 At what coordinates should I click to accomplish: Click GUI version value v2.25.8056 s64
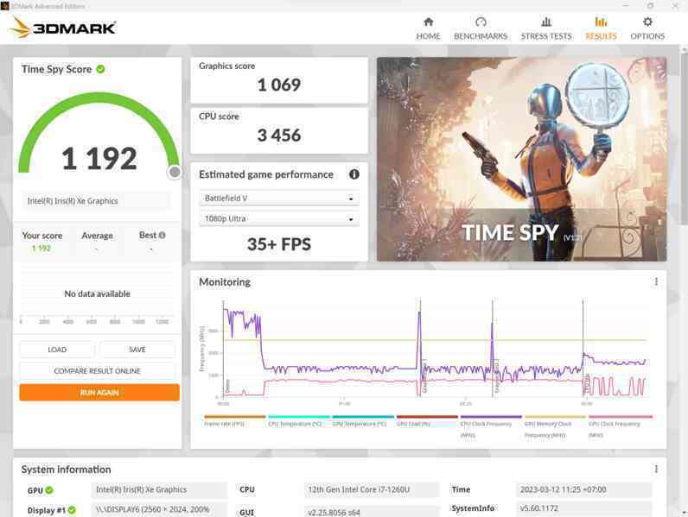(x=371, y=512)
